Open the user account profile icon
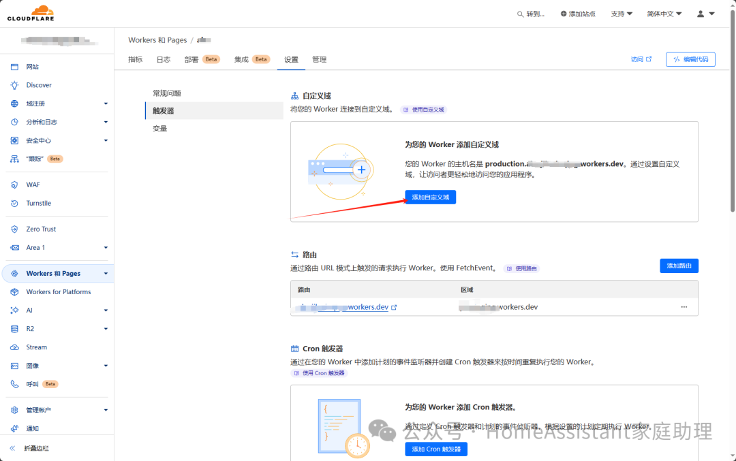 click(701, 14)
